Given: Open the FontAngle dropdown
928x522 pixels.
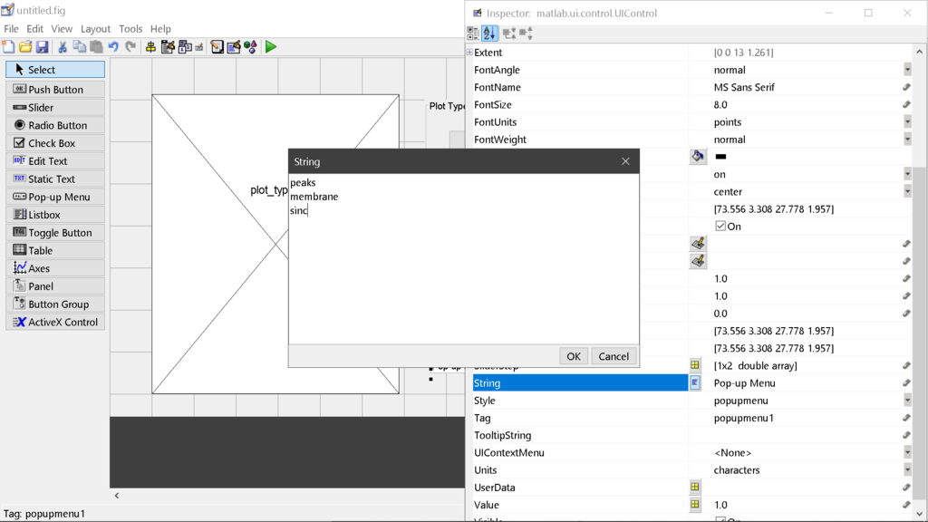Looking at the screenshot, I should [908, 69].
